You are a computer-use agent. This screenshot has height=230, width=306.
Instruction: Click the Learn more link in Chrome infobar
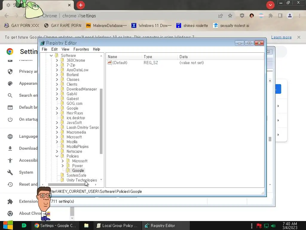[281, 37]
